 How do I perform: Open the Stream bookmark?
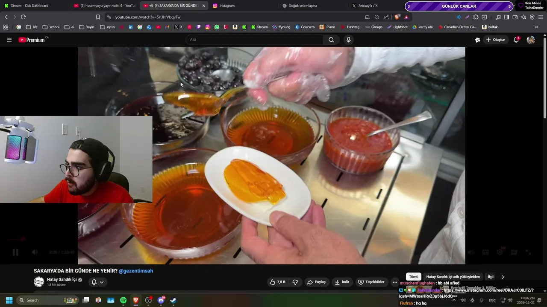tap(259, 27)
